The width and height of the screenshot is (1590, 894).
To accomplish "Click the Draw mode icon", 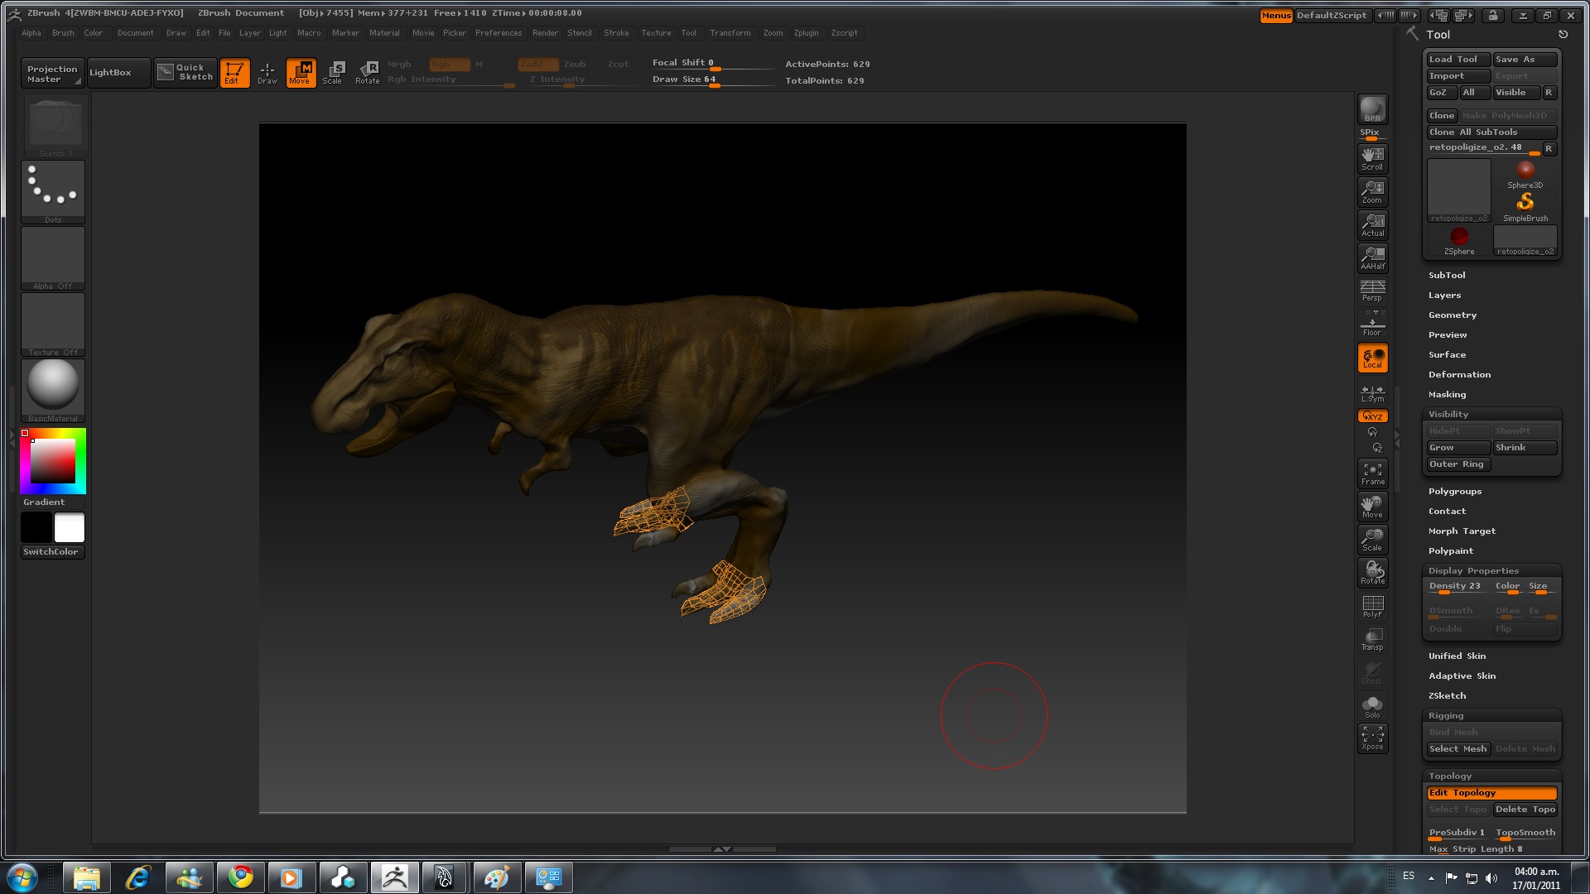I will [x=267, y=72].
